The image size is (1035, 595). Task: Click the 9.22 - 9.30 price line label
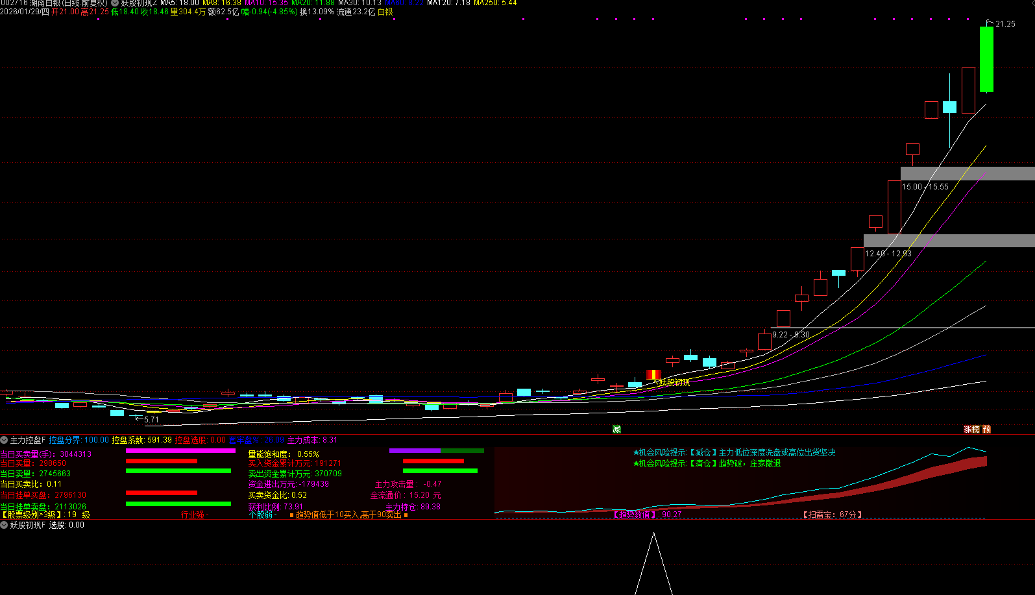[x=791, y=335]
